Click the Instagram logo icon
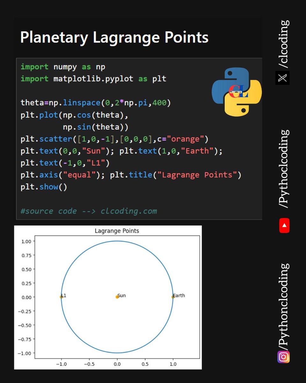 click(283, 357)
